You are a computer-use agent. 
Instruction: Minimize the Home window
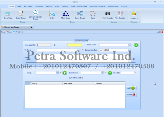coord(149,2)
